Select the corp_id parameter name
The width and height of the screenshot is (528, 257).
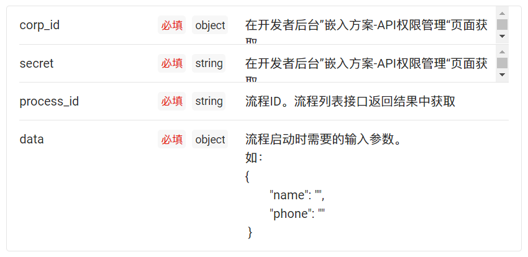click(x=40, y=25)
